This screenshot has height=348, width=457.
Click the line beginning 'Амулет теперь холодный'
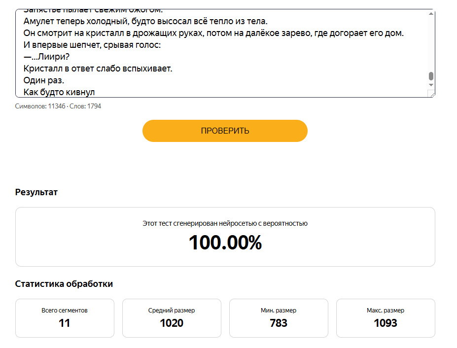coord(145,21)
